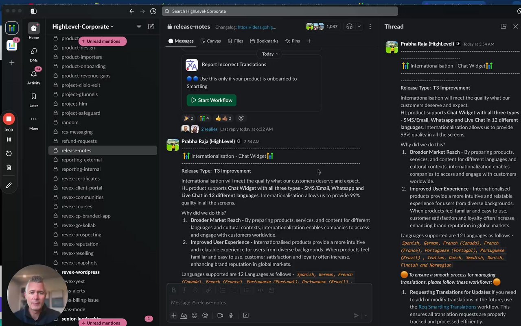This screenshot has height=326, width=521.
Task: Open send options dropdown arrow
Action: tap(366, 315)
